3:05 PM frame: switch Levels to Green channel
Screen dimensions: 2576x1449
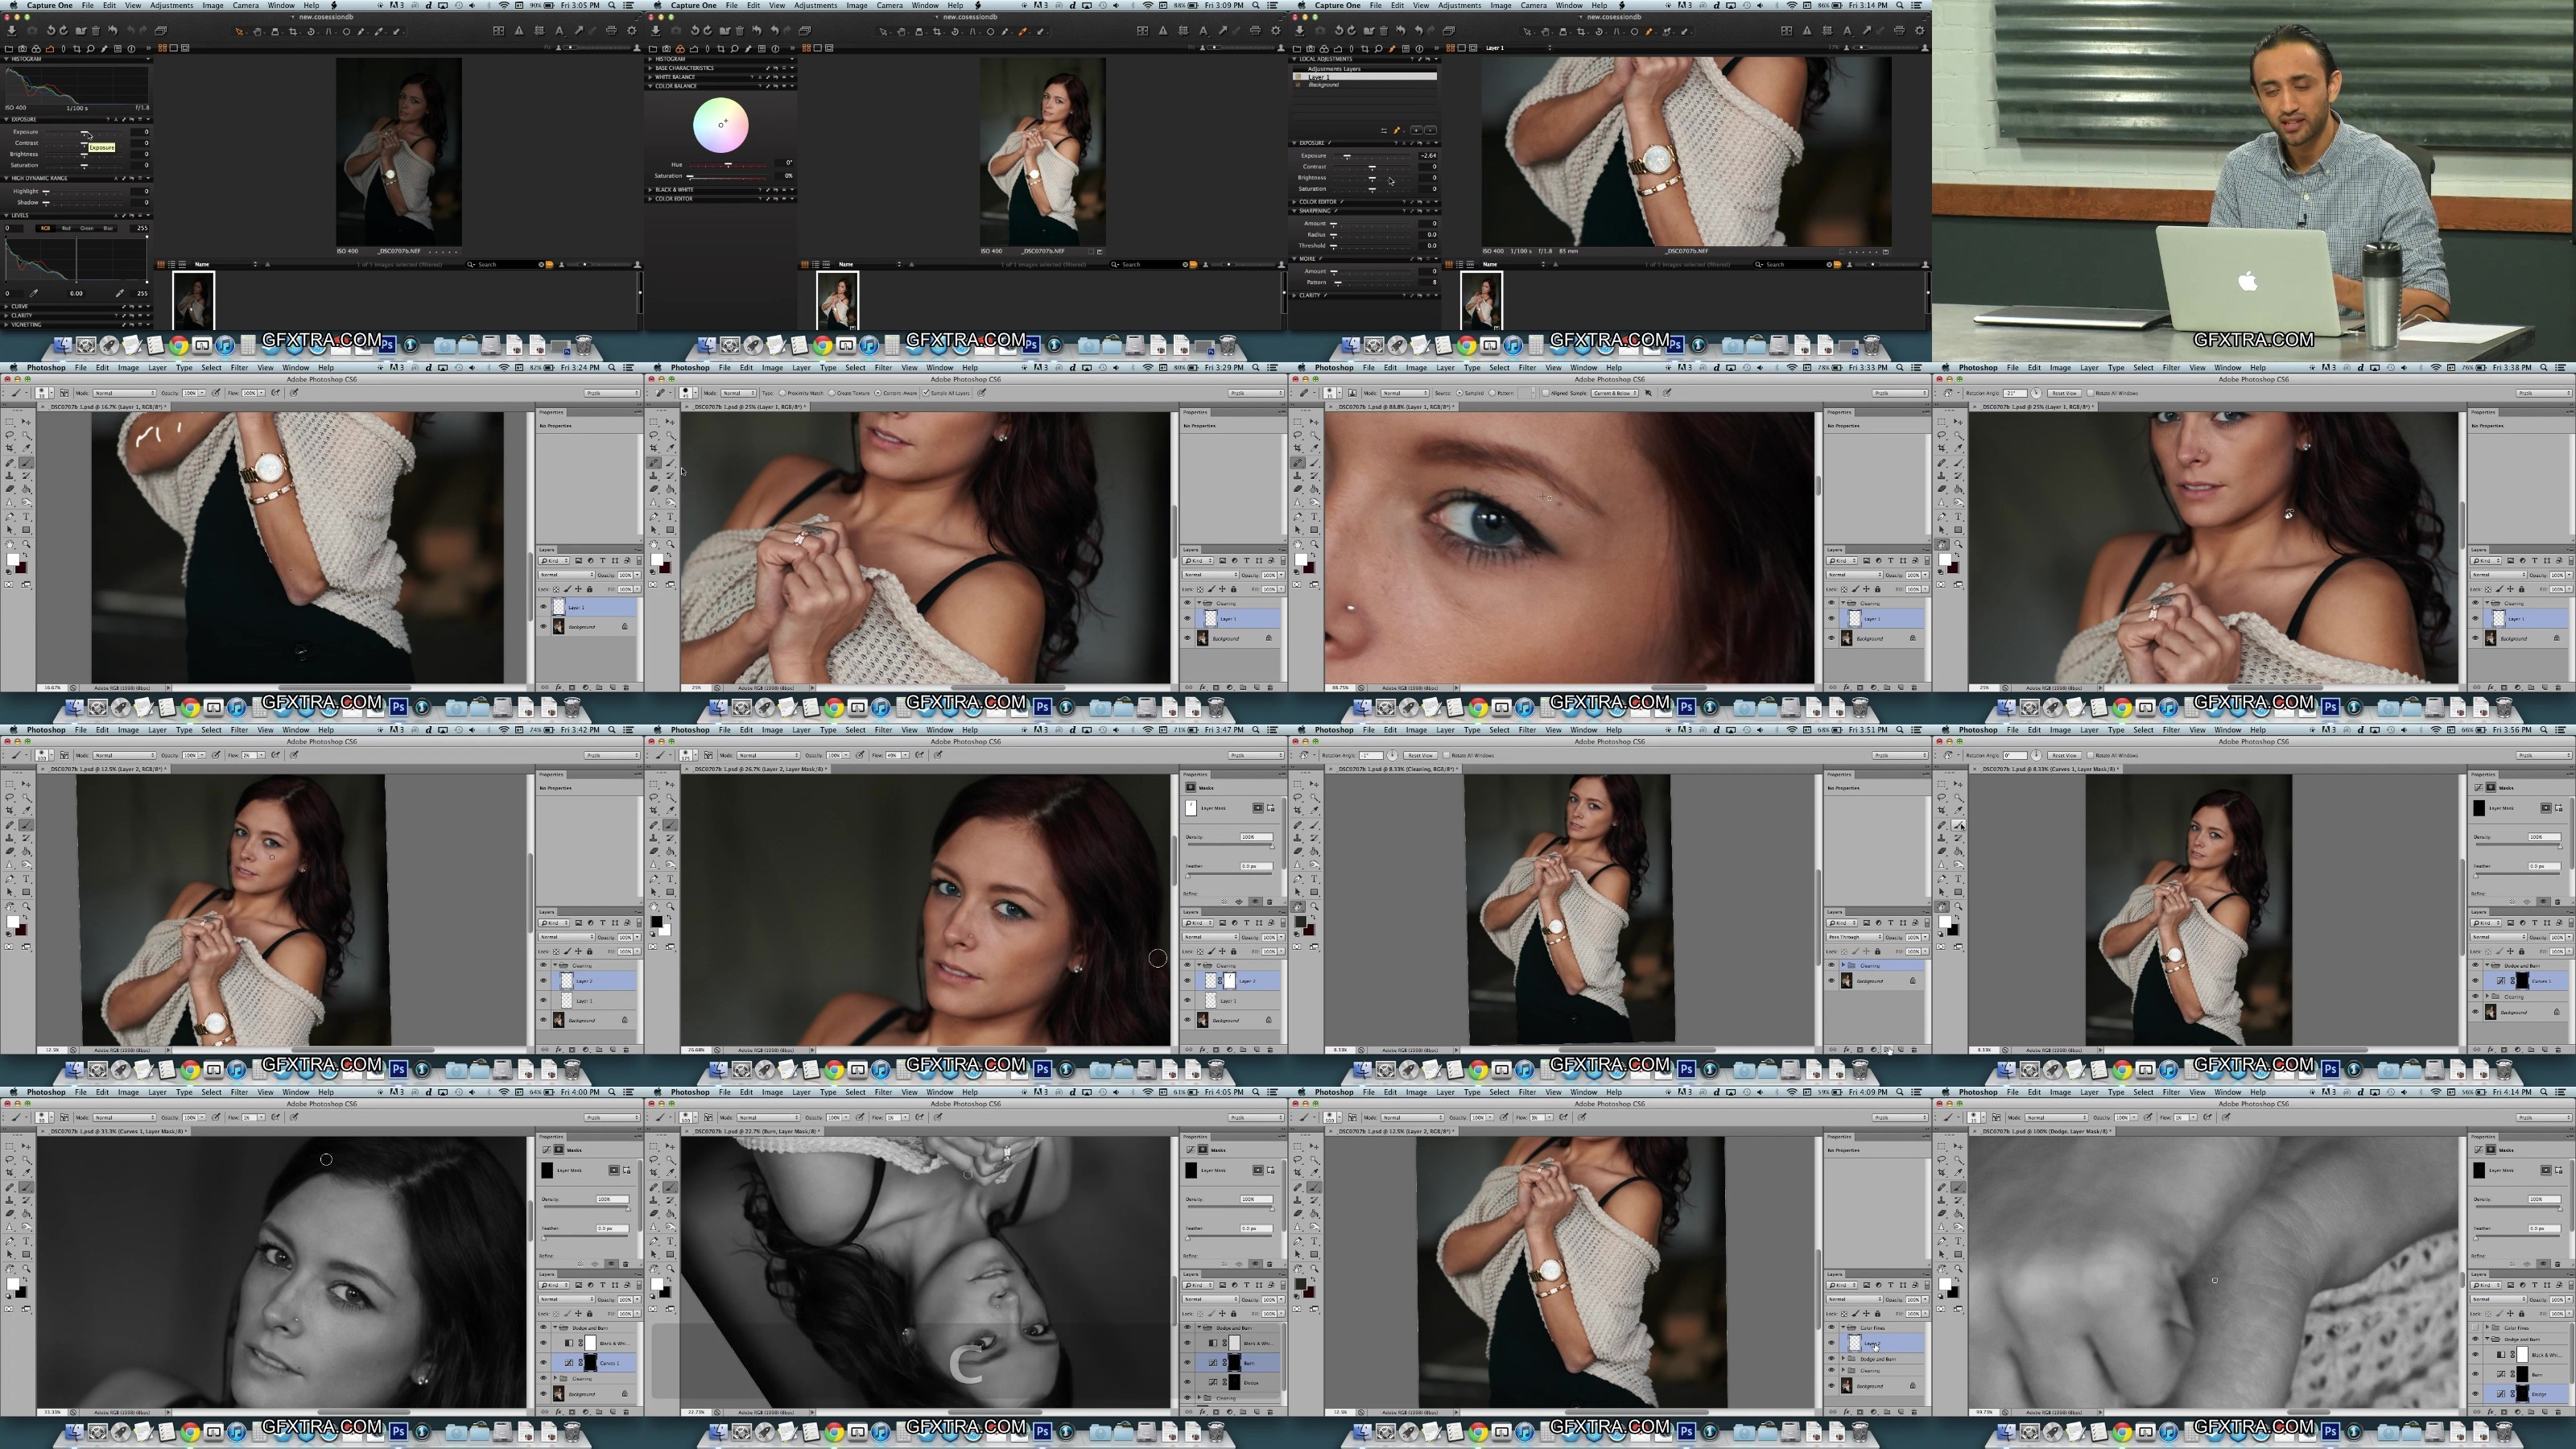tap(87, 228)
